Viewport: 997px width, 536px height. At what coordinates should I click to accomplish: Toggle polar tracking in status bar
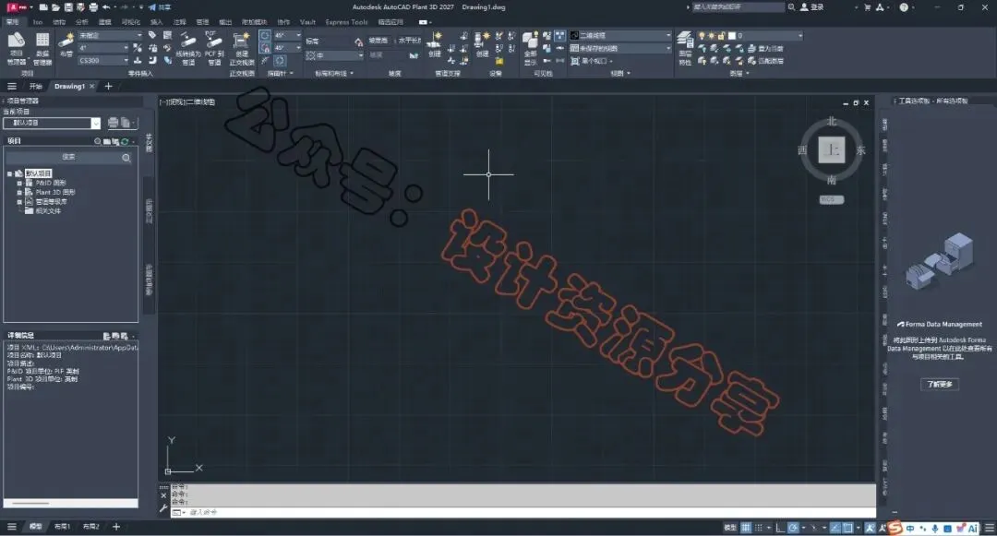[x=793, y=528]
